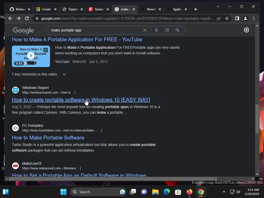Screen dimensions: 264x198
Task: Open fcportables.com URL breadcrumb
Action: pos(60,130)
